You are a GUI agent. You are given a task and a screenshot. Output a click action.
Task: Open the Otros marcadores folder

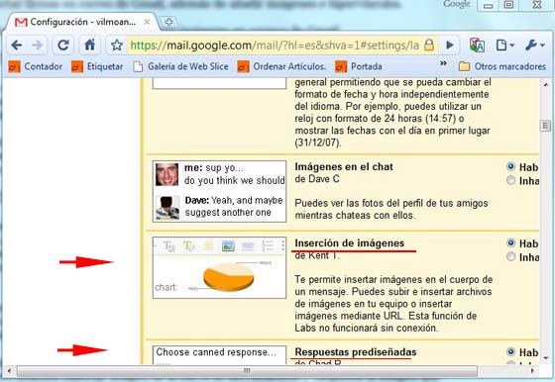(502, 66)
